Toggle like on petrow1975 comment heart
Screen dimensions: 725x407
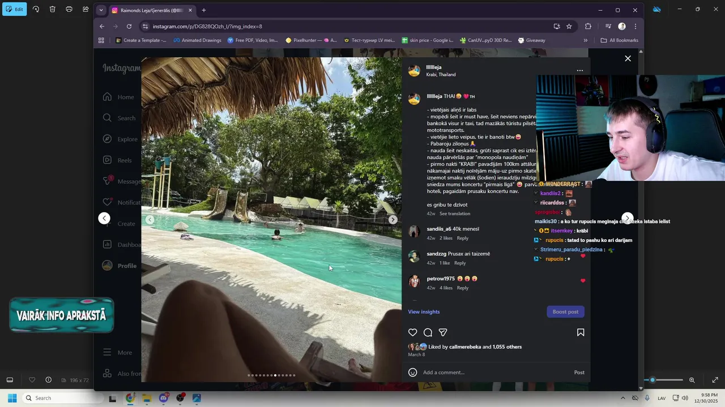point(583,280)
